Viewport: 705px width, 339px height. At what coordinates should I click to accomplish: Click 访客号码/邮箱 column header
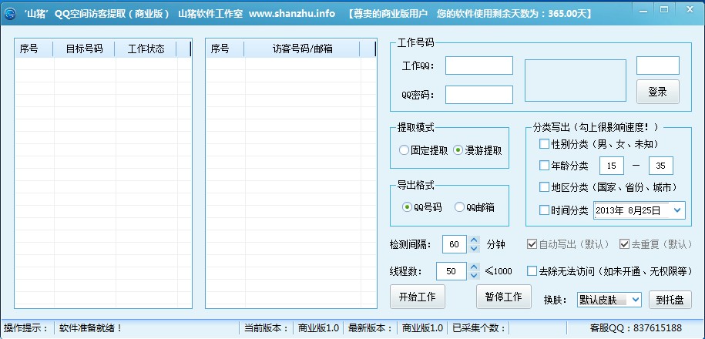pos(302,49)
